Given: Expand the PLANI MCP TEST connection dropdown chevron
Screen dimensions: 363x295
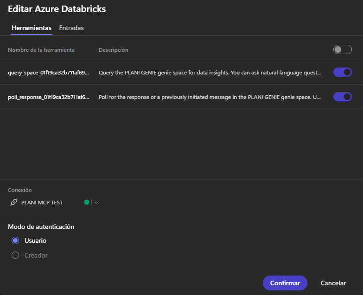Looking at the screenshot, I should 96,203.
